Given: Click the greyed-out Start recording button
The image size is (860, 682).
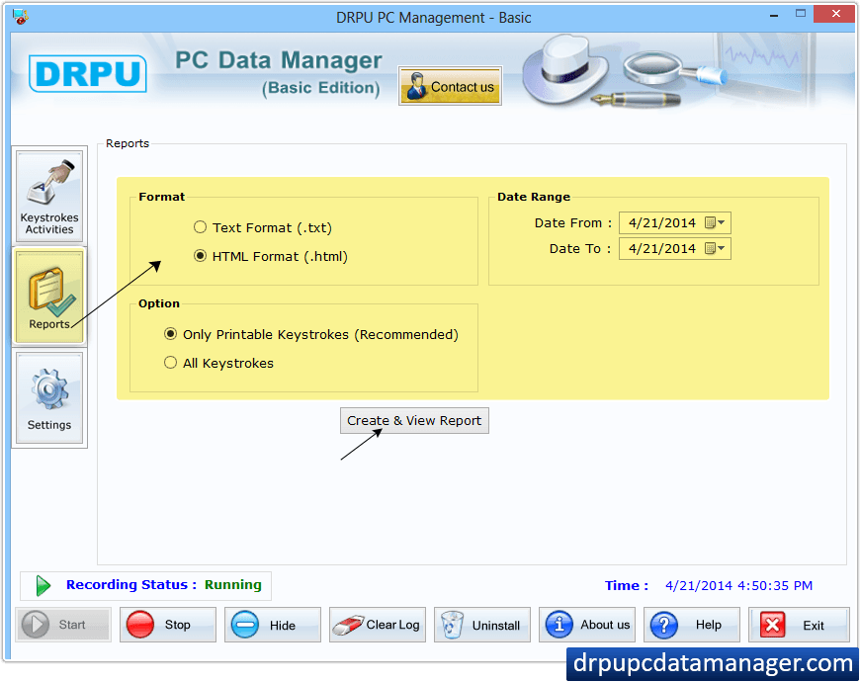Looking at the screenshot, I should tap(63, 625).
